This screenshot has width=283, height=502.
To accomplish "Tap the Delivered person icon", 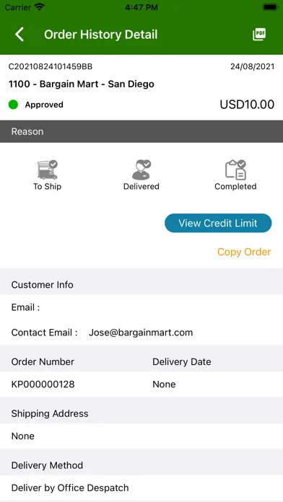I will click(x=141, y=170).
